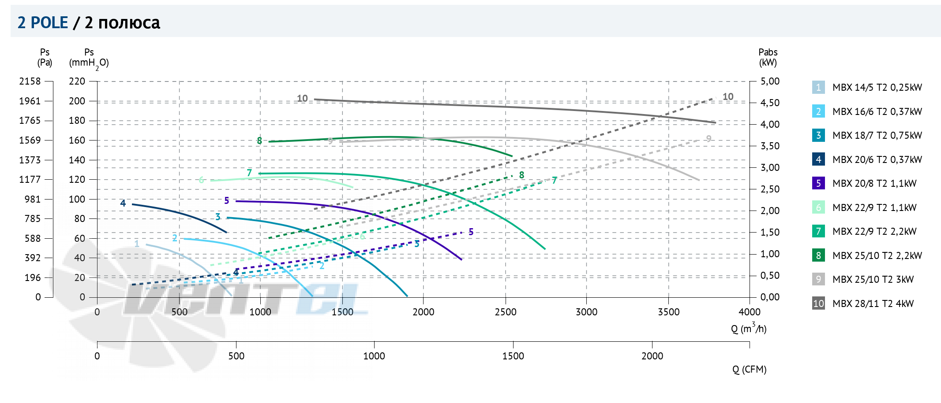Click the 5,00 value on kW axis
This screenshot has width=941, height=403.
point(770,81)
